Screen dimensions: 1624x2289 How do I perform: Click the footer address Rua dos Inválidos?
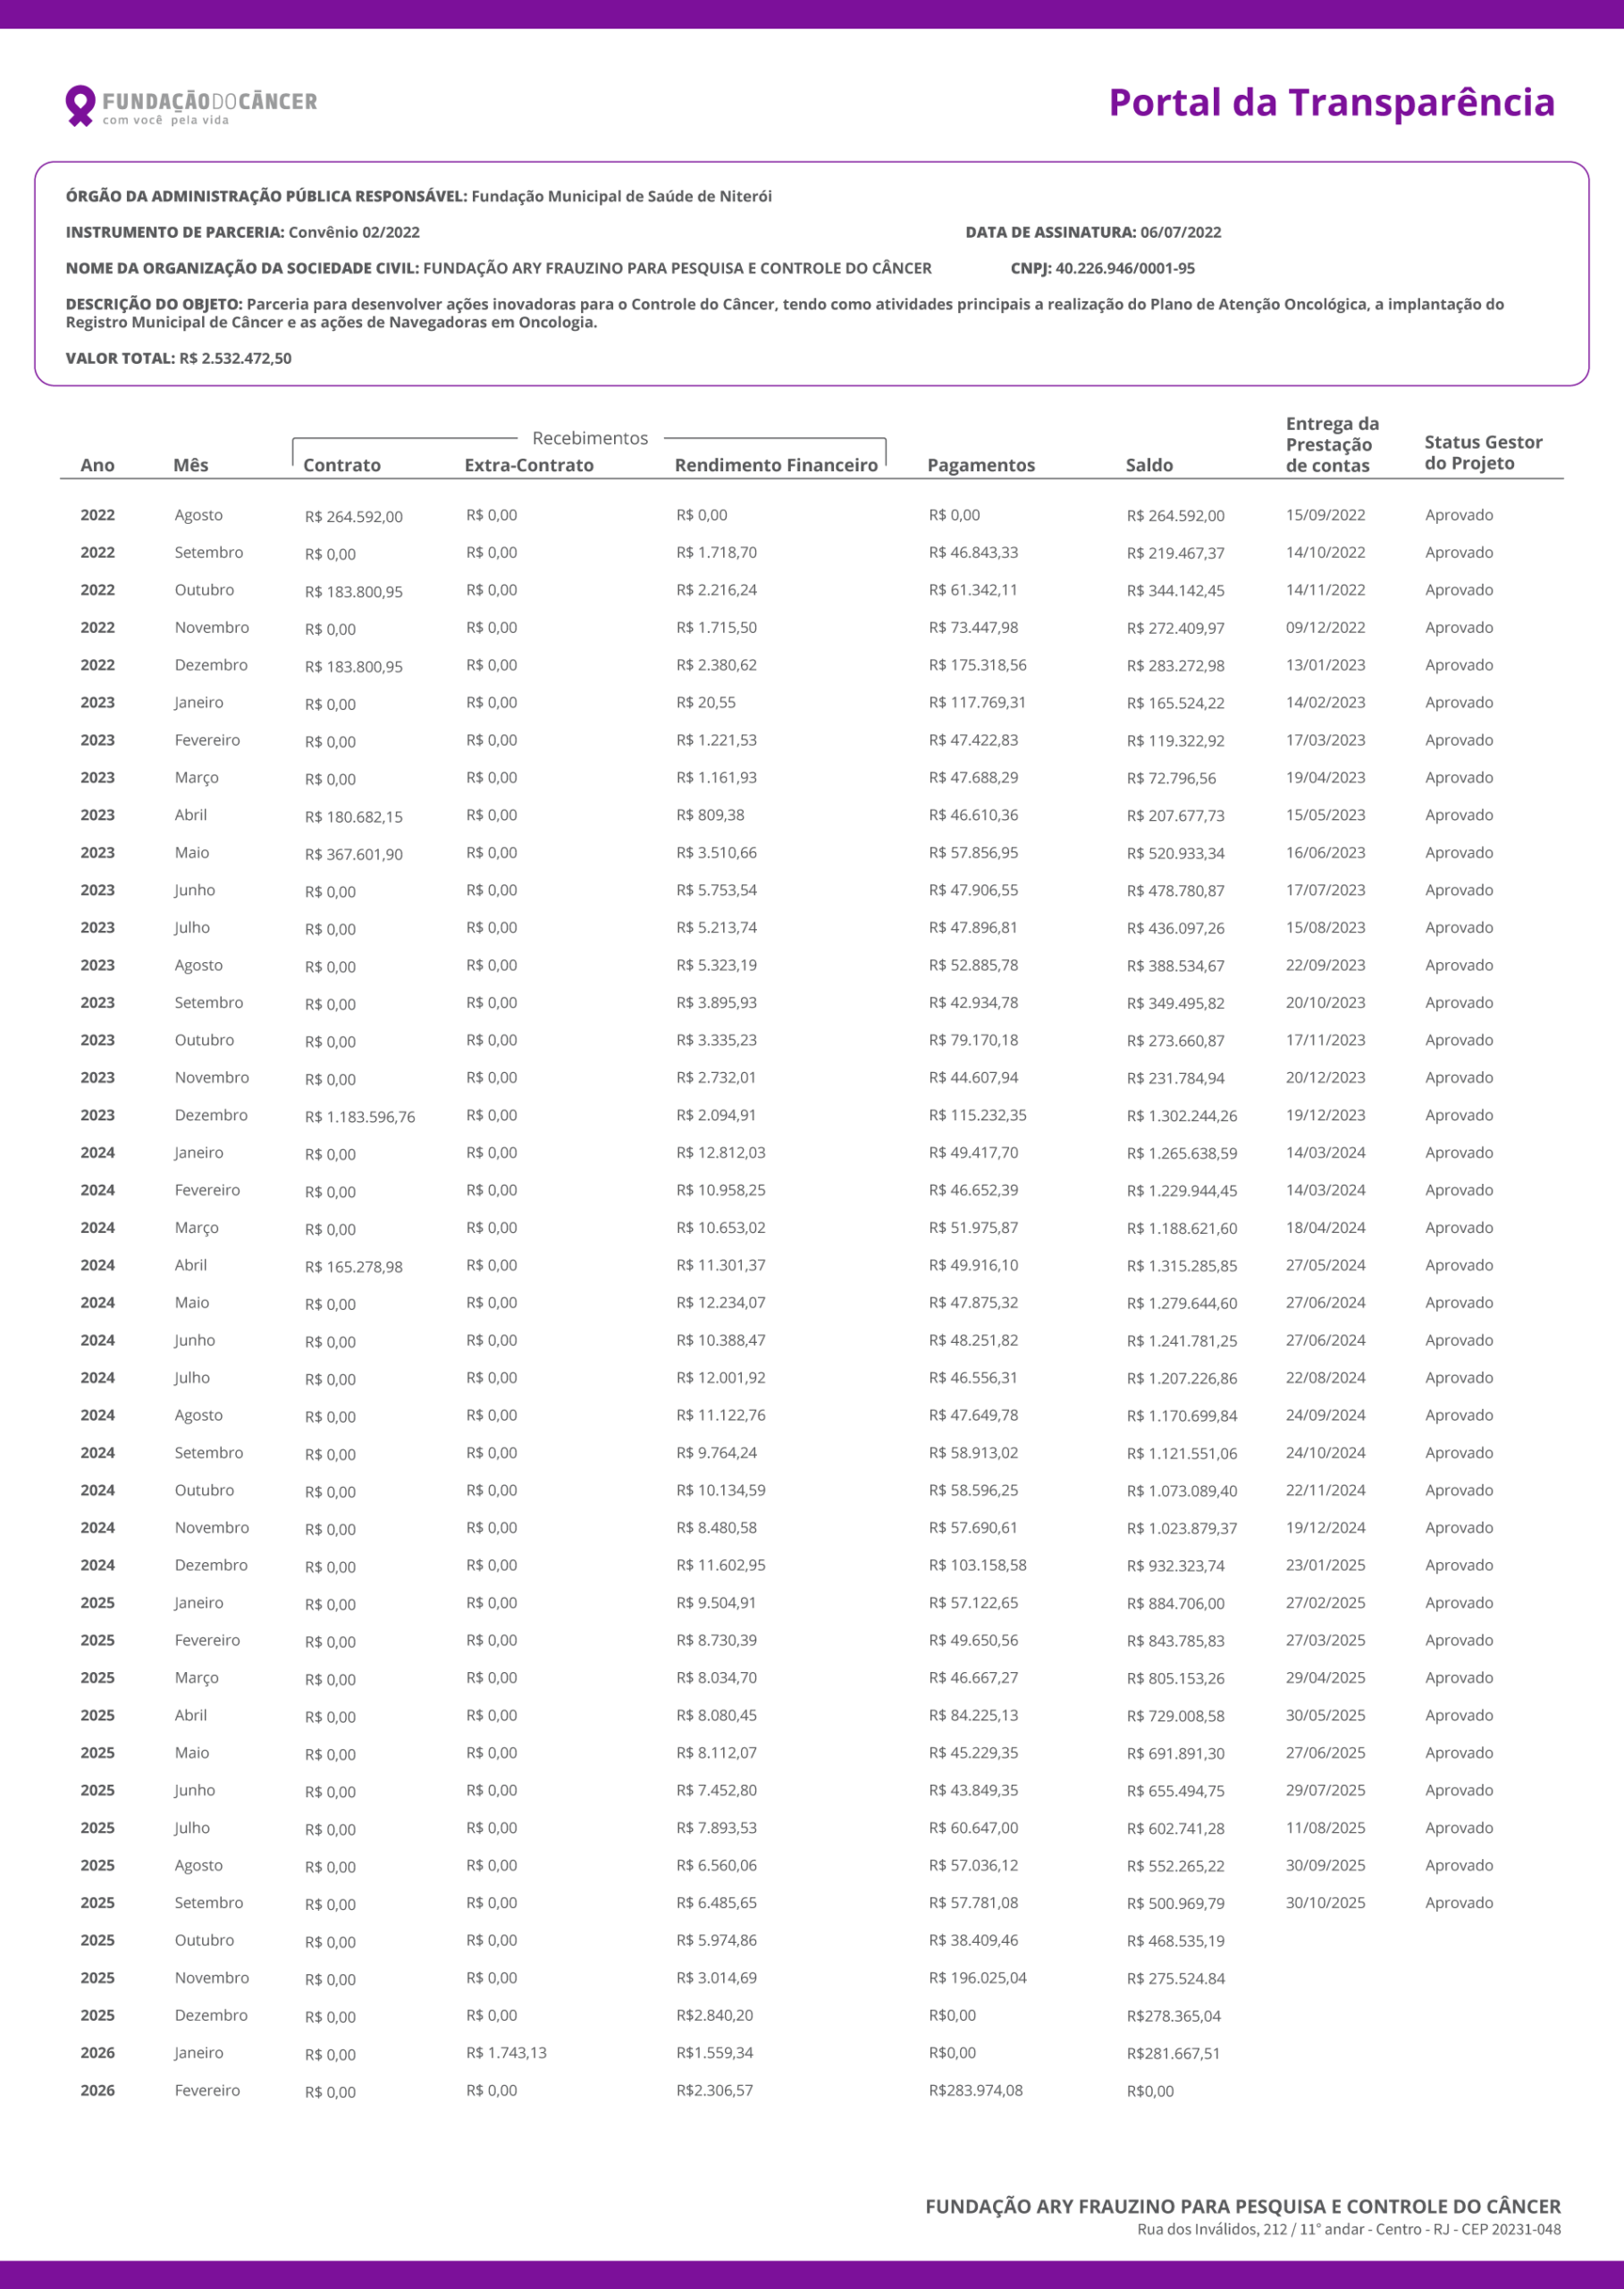(1347, 2229)
